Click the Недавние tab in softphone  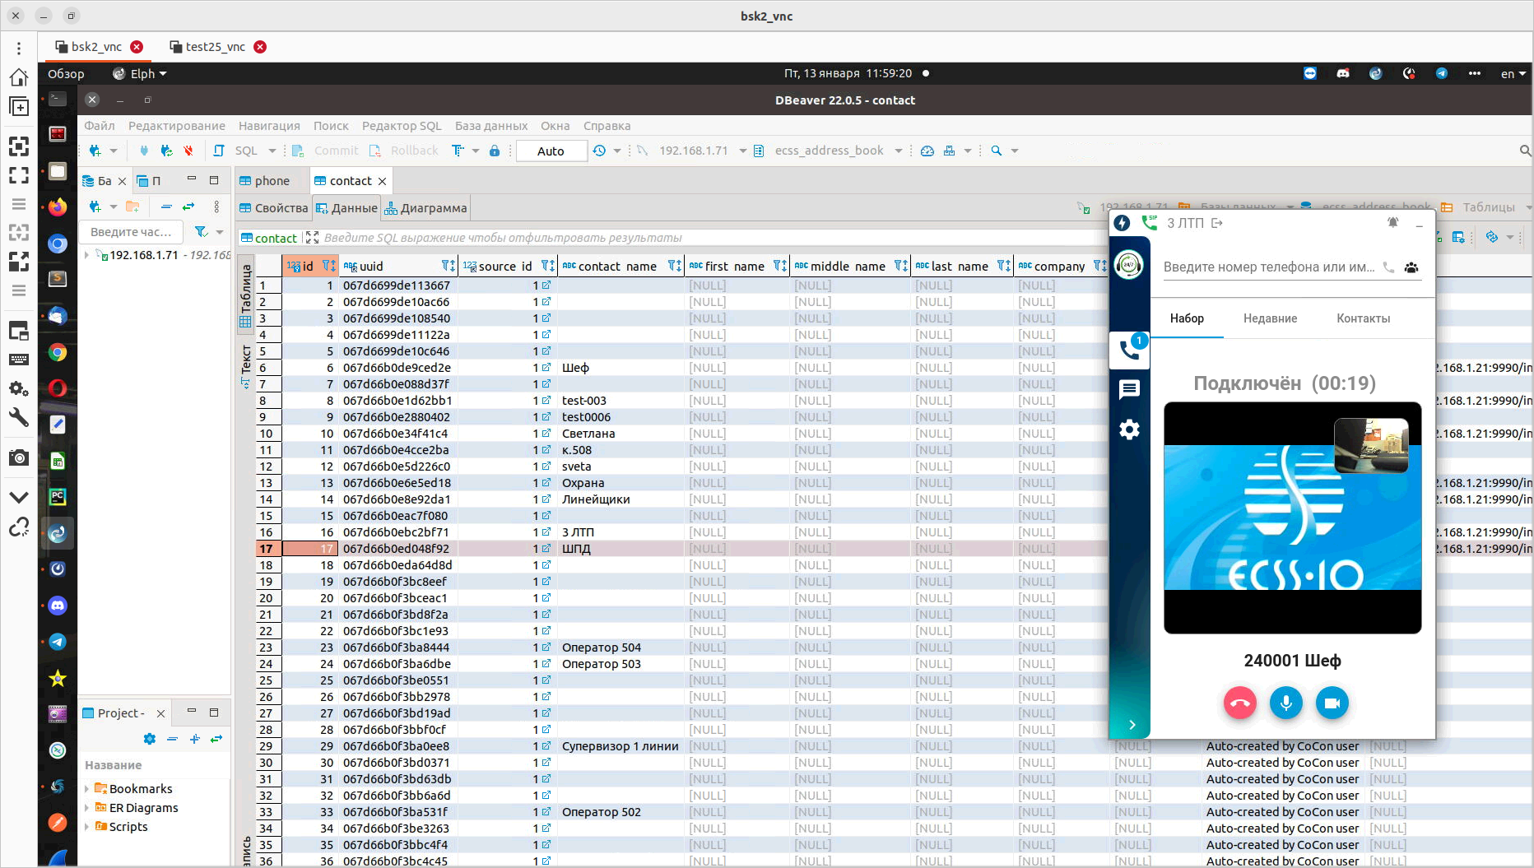click(1270, 318)
